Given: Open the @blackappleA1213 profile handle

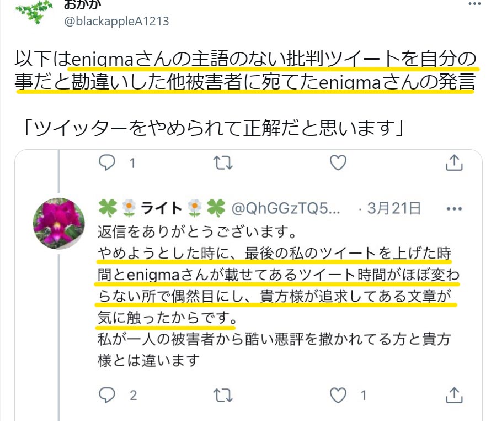Looking at the screenshot, I should click(116, 21).
